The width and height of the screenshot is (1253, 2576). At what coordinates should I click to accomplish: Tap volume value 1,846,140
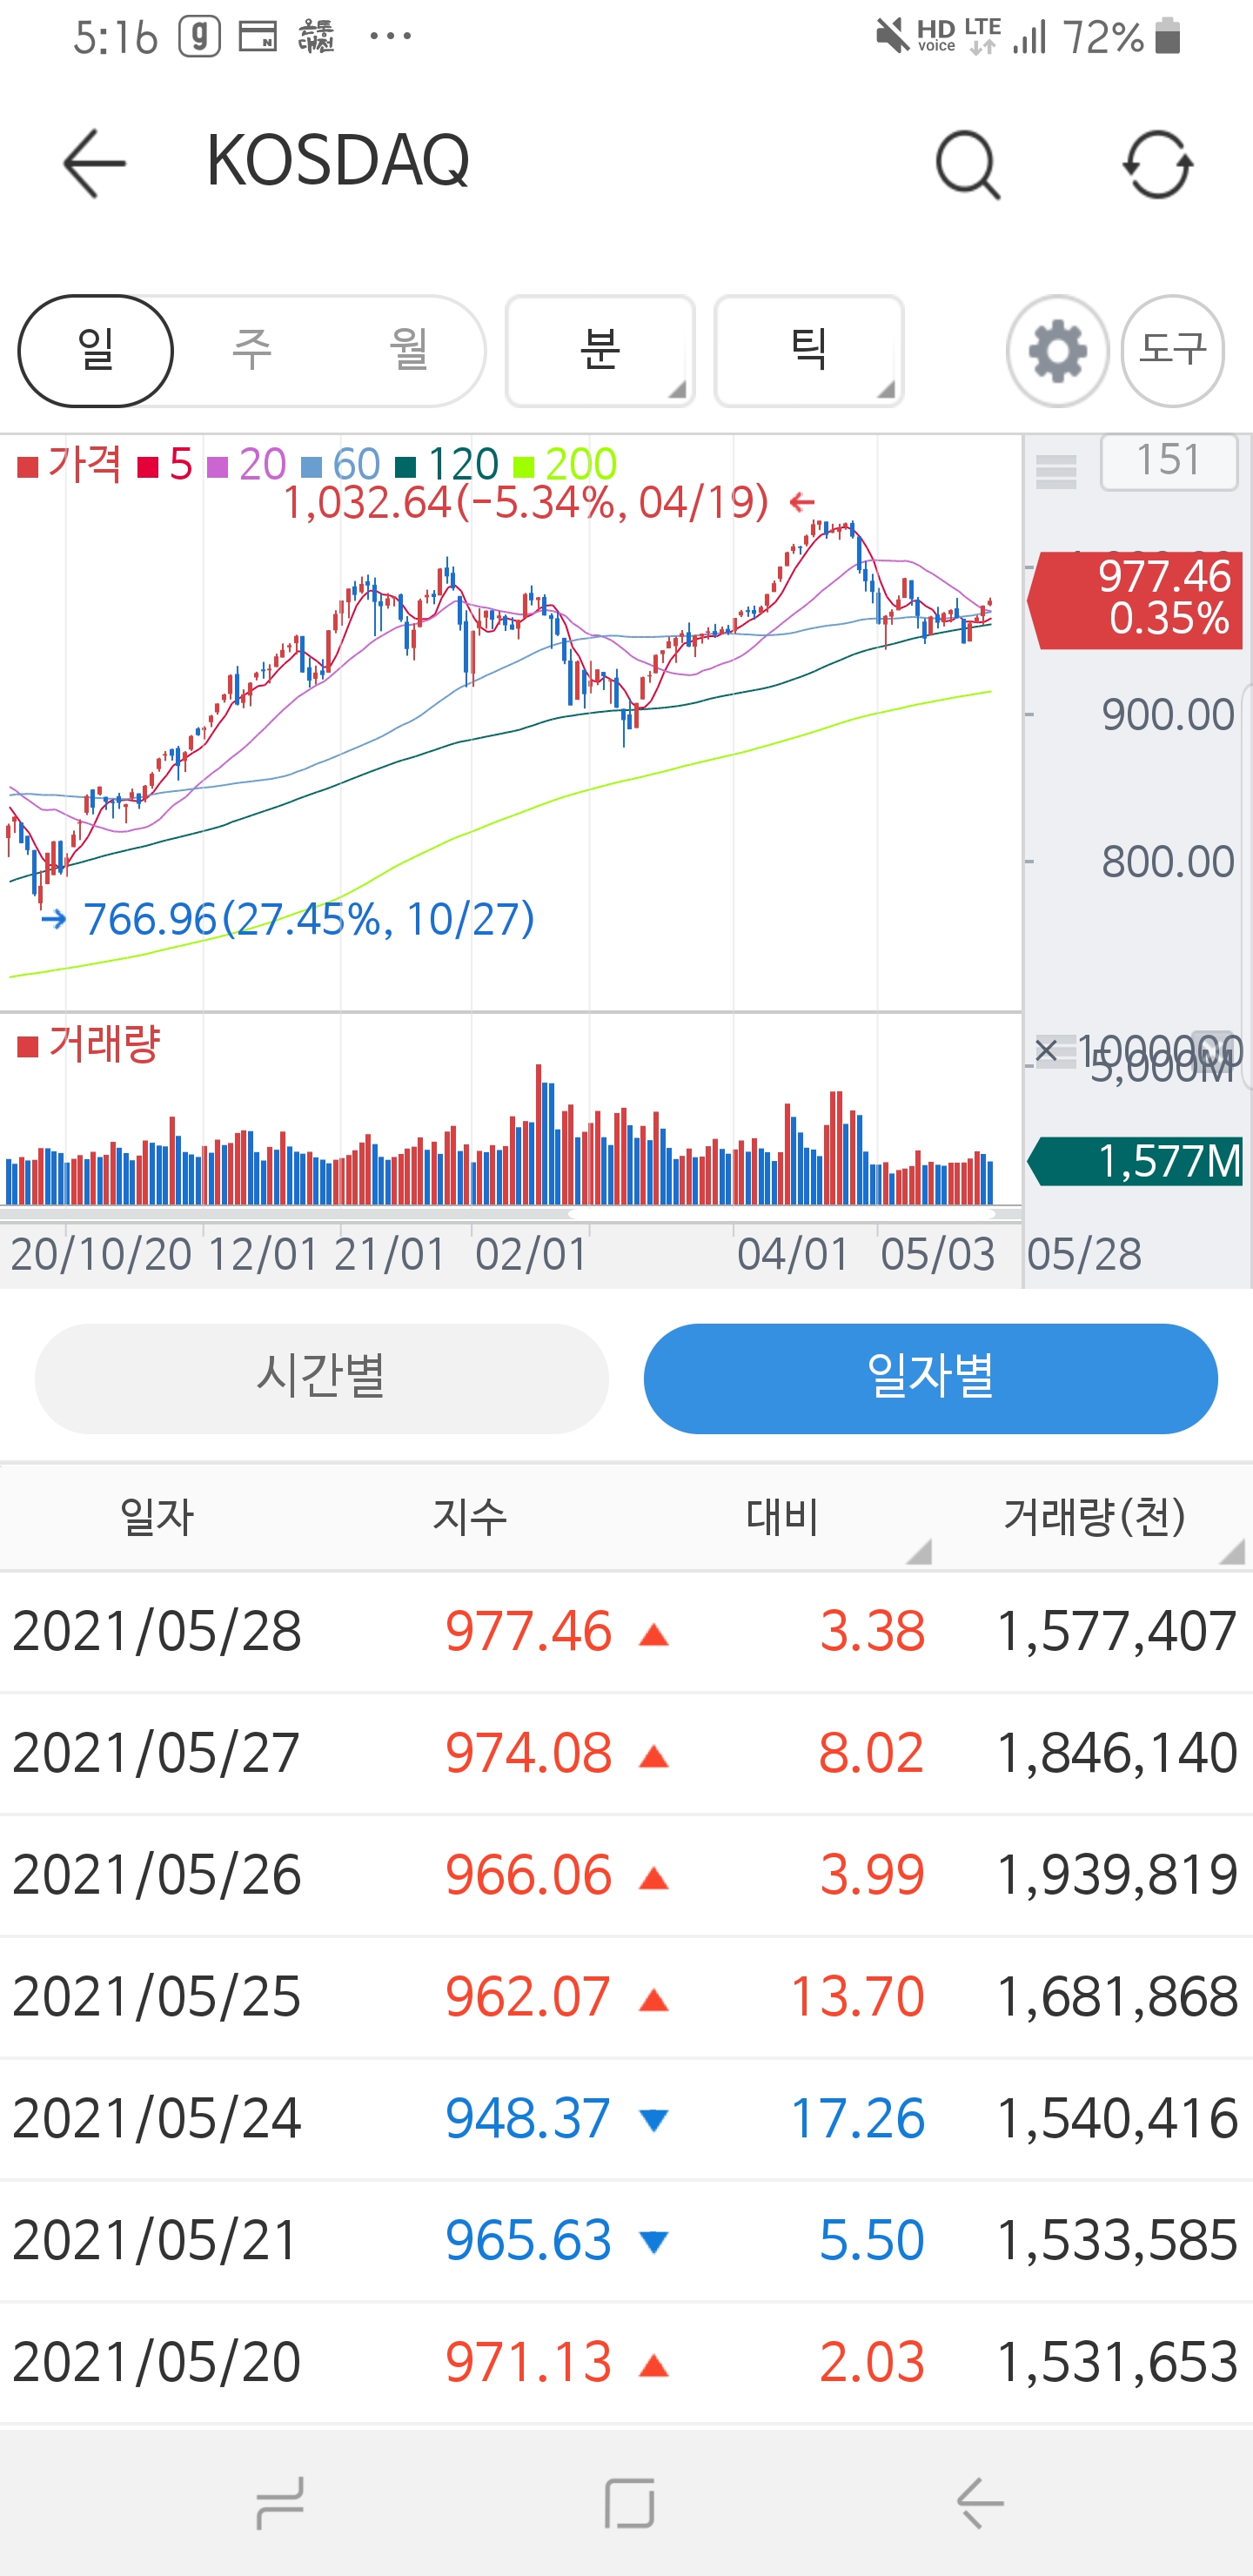tap(1118, 1753)
